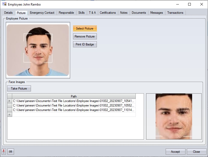Select the first face image path row
Viewport: 208px width, 157px height.
[74, 101]
